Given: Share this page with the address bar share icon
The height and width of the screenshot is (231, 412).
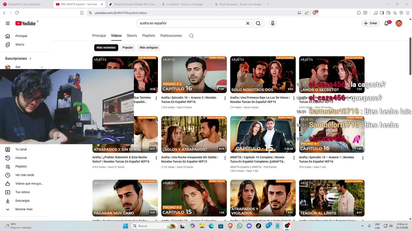Looking at the screenshot, I should click(306, 13).
